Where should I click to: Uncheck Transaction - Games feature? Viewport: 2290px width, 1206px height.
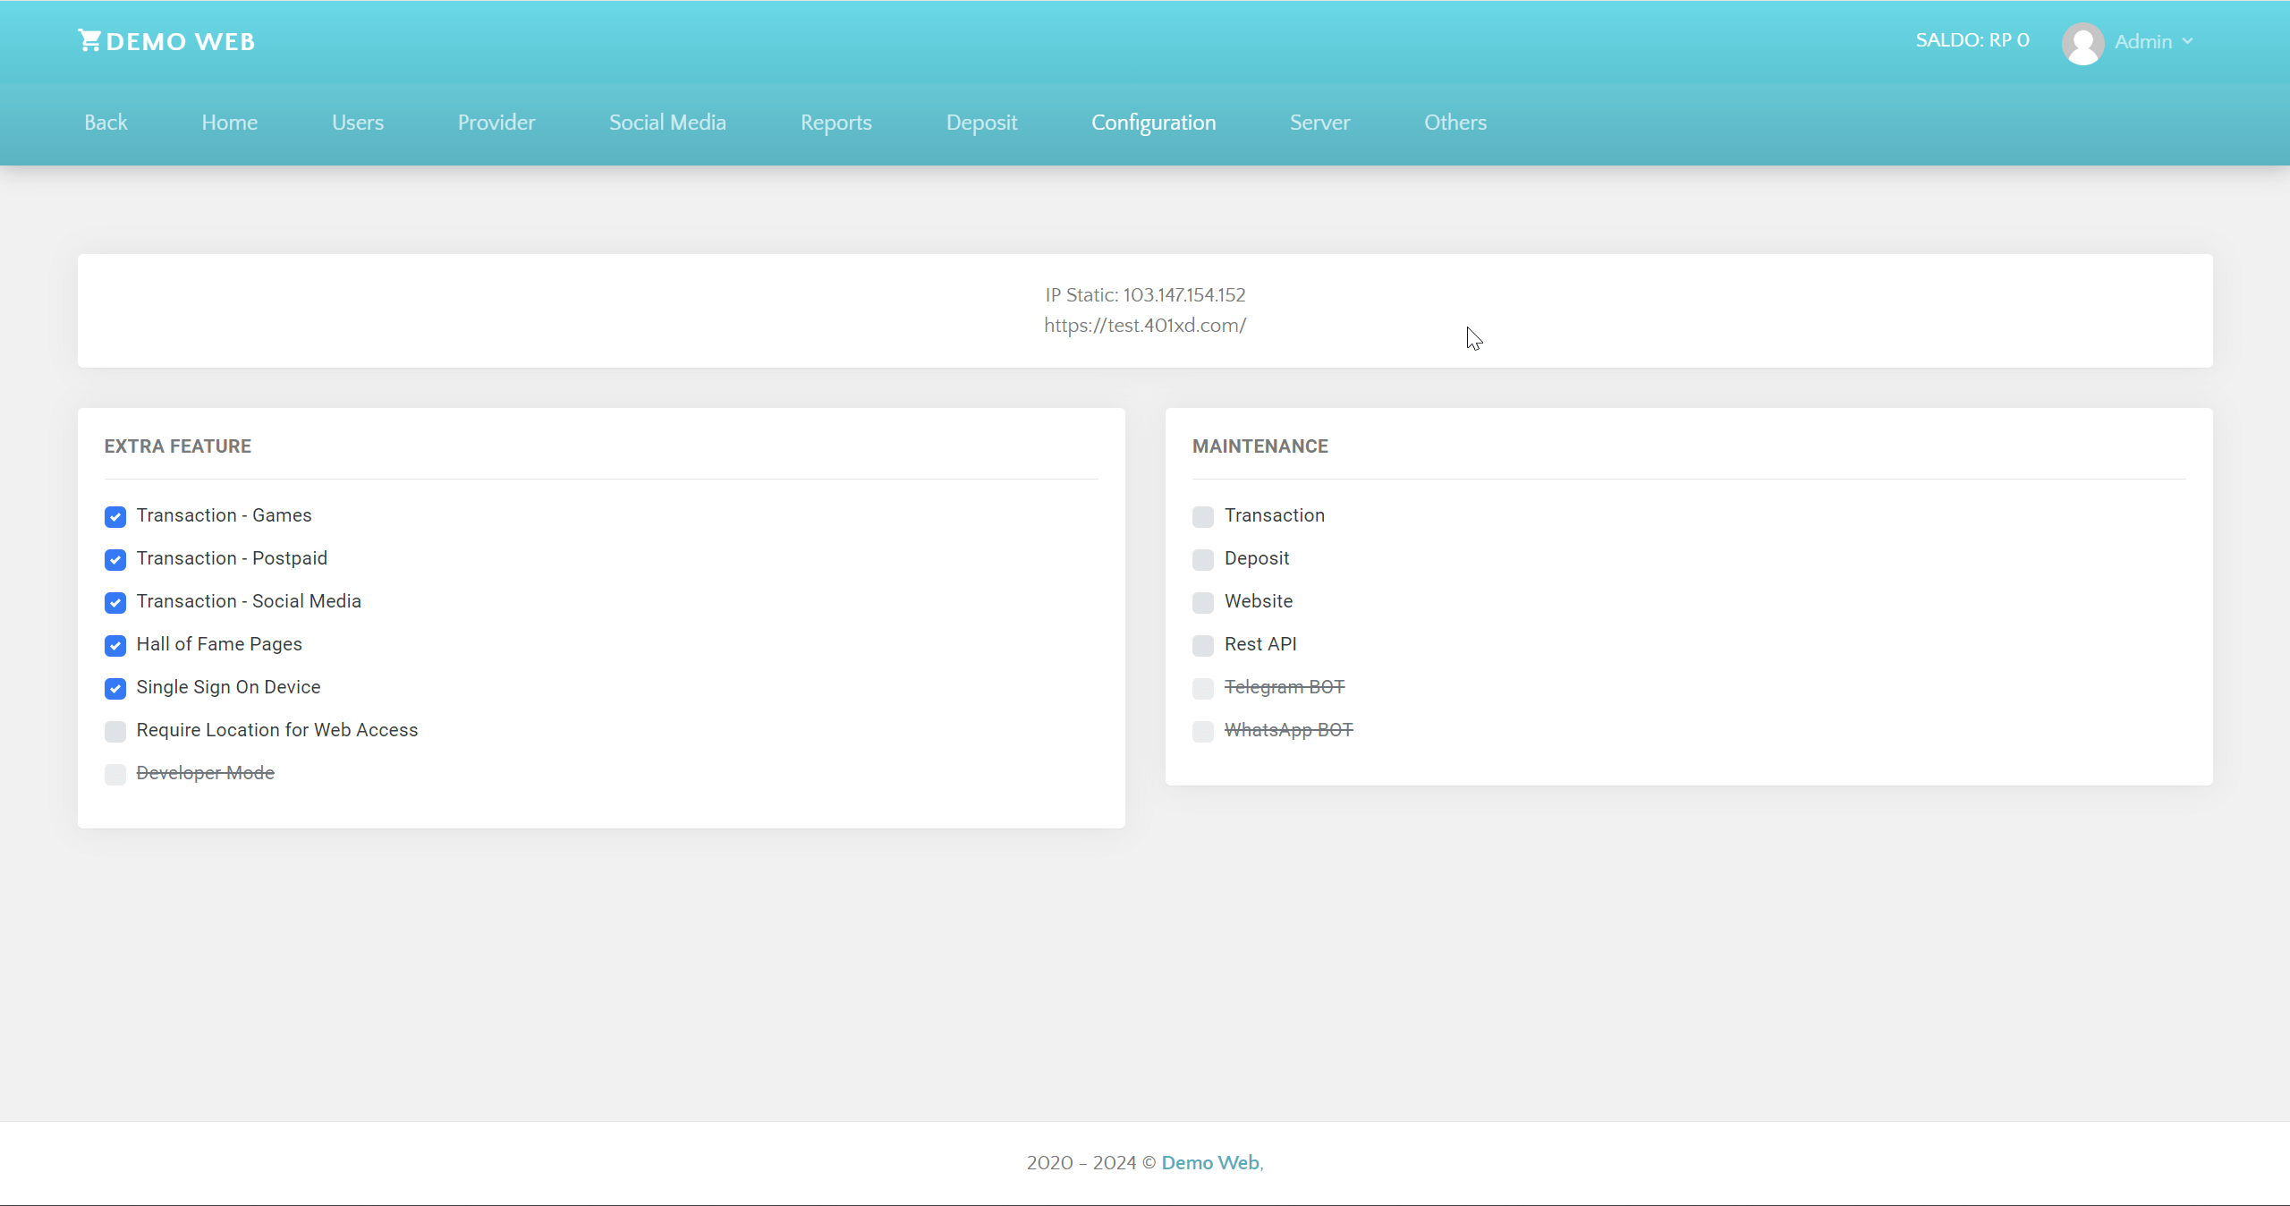pos(115,517)
